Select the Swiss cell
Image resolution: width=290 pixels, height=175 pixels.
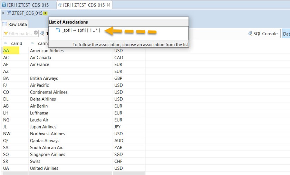(70, 161)
